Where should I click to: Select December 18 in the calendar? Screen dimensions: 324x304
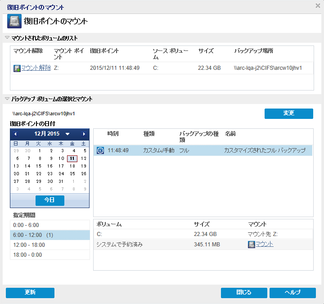(x=72, y=166)
